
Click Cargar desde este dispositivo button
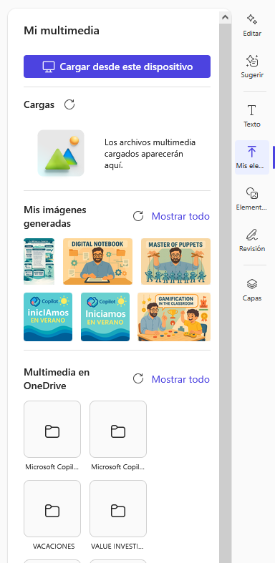tap(117, 67)
